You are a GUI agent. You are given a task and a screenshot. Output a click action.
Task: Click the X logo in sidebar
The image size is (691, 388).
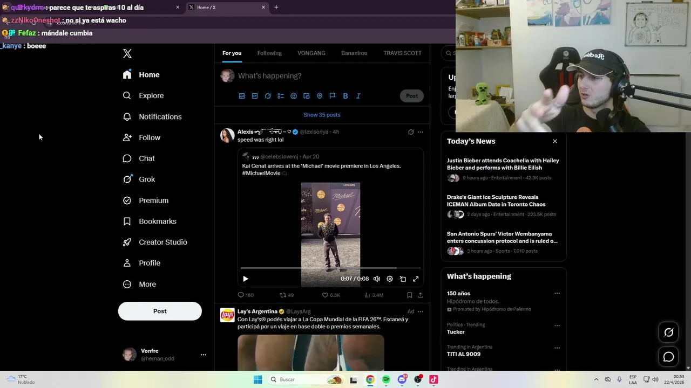pos(127,53)
